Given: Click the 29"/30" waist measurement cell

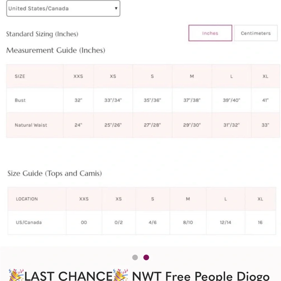Looking at the screenshot, I should coord(192,125).
